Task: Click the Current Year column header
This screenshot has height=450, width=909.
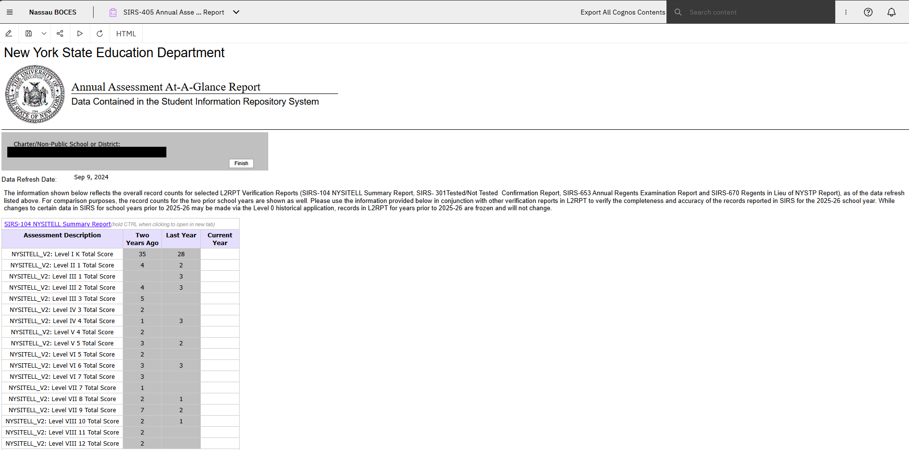Action: (220, 239)
